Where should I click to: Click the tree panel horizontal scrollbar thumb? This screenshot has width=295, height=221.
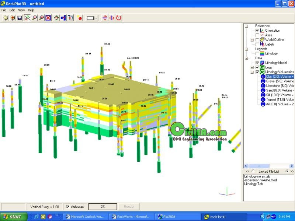259,166
